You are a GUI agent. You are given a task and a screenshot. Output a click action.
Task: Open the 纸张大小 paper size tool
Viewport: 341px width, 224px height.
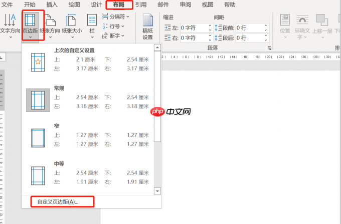(x=72, y=25)
